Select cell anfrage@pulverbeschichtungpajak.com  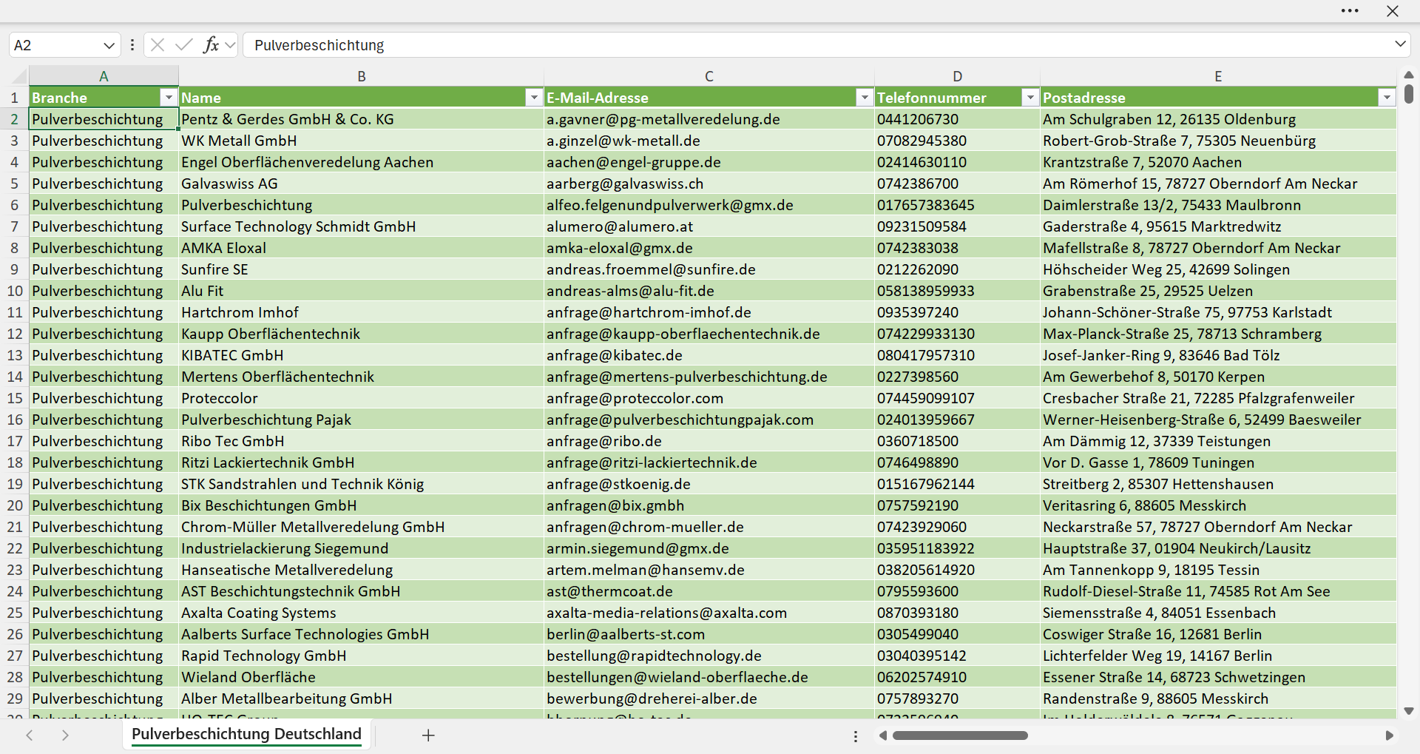[x=709, y=420]
